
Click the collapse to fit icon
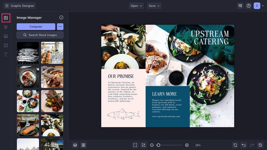144,145
